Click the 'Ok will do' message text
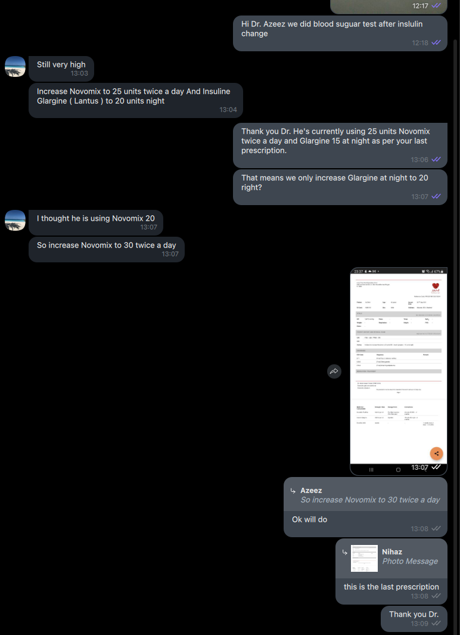This screenshot has width=460, height=635. (309, 519)
